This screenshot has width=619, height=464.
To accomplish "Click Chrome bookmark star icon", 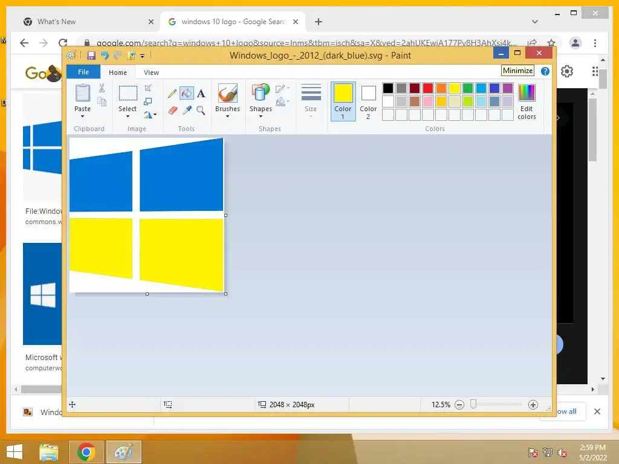I will 551,43.
